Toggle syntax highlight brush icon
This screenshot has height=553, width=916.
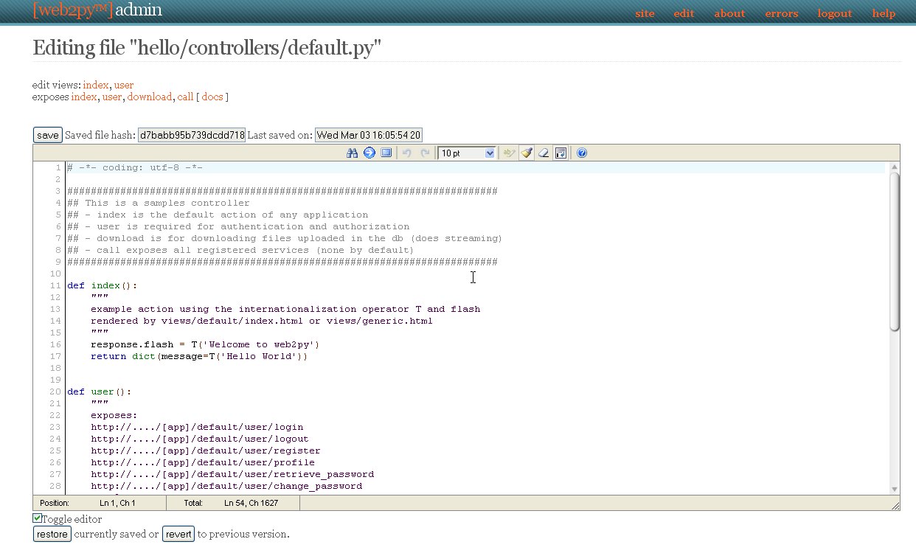526,153
